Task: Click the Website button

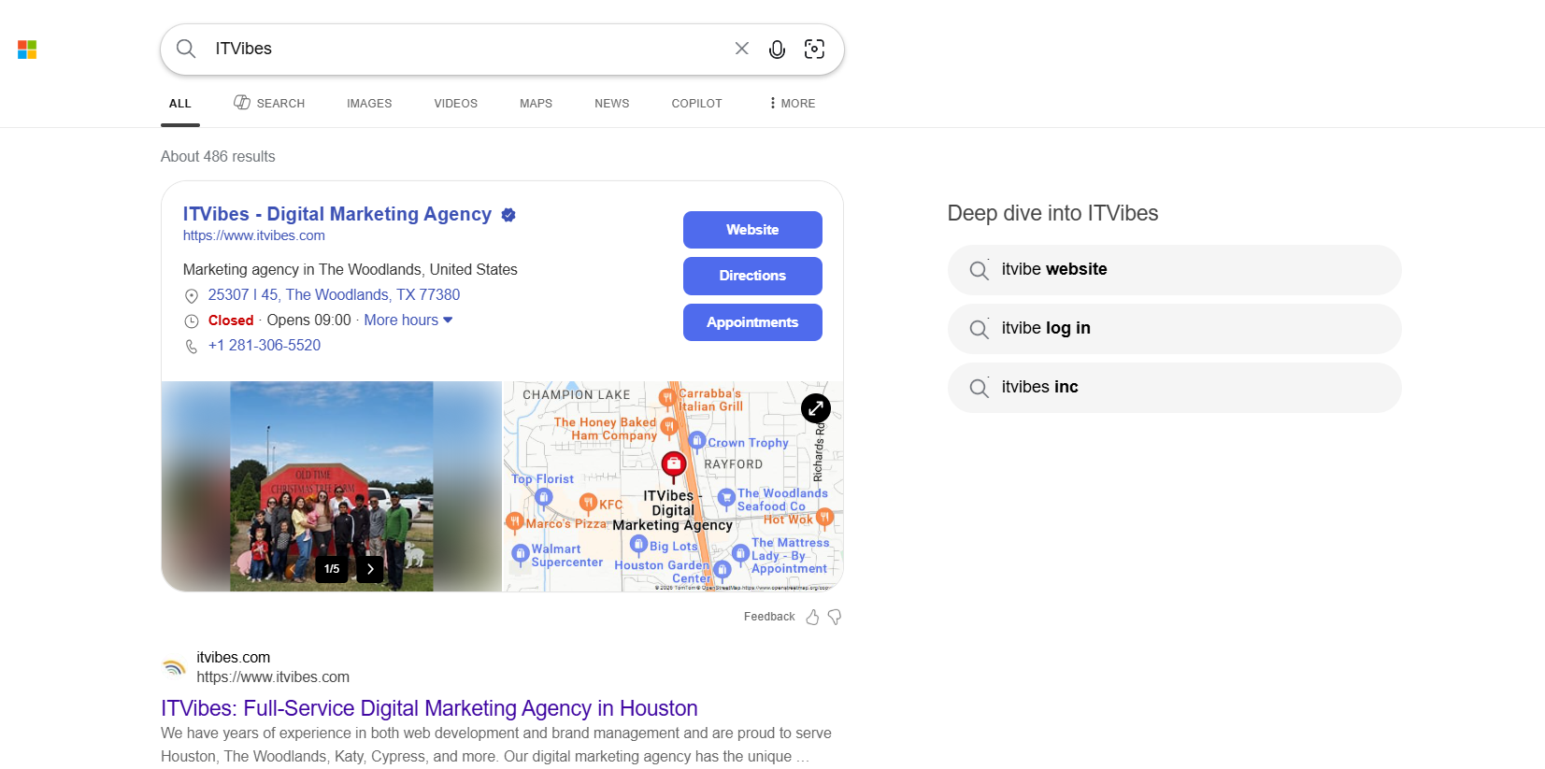Action: click(752, 230)
